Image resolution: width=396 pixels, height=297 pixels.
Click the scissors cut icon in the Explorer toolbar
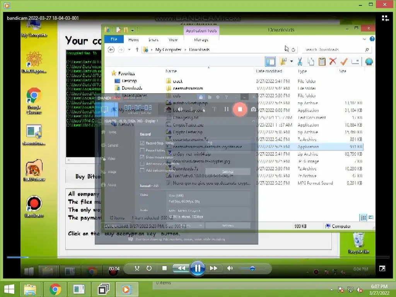[x=300, y=61]
